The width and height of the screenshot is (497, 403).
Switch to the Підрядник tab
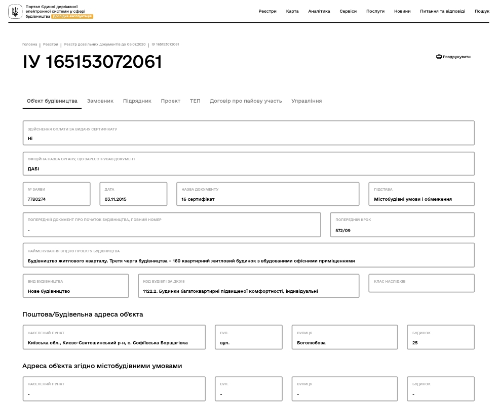137,101
